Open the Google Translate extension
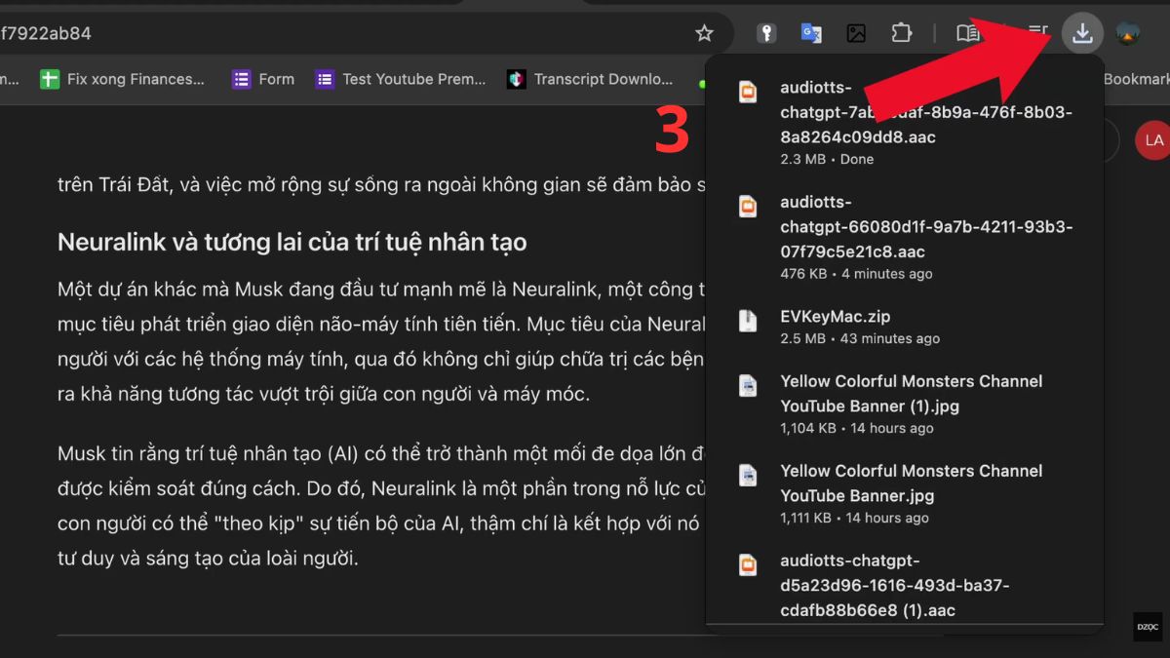The width and height of the screenshot is (1170, 658). [811, 33]
